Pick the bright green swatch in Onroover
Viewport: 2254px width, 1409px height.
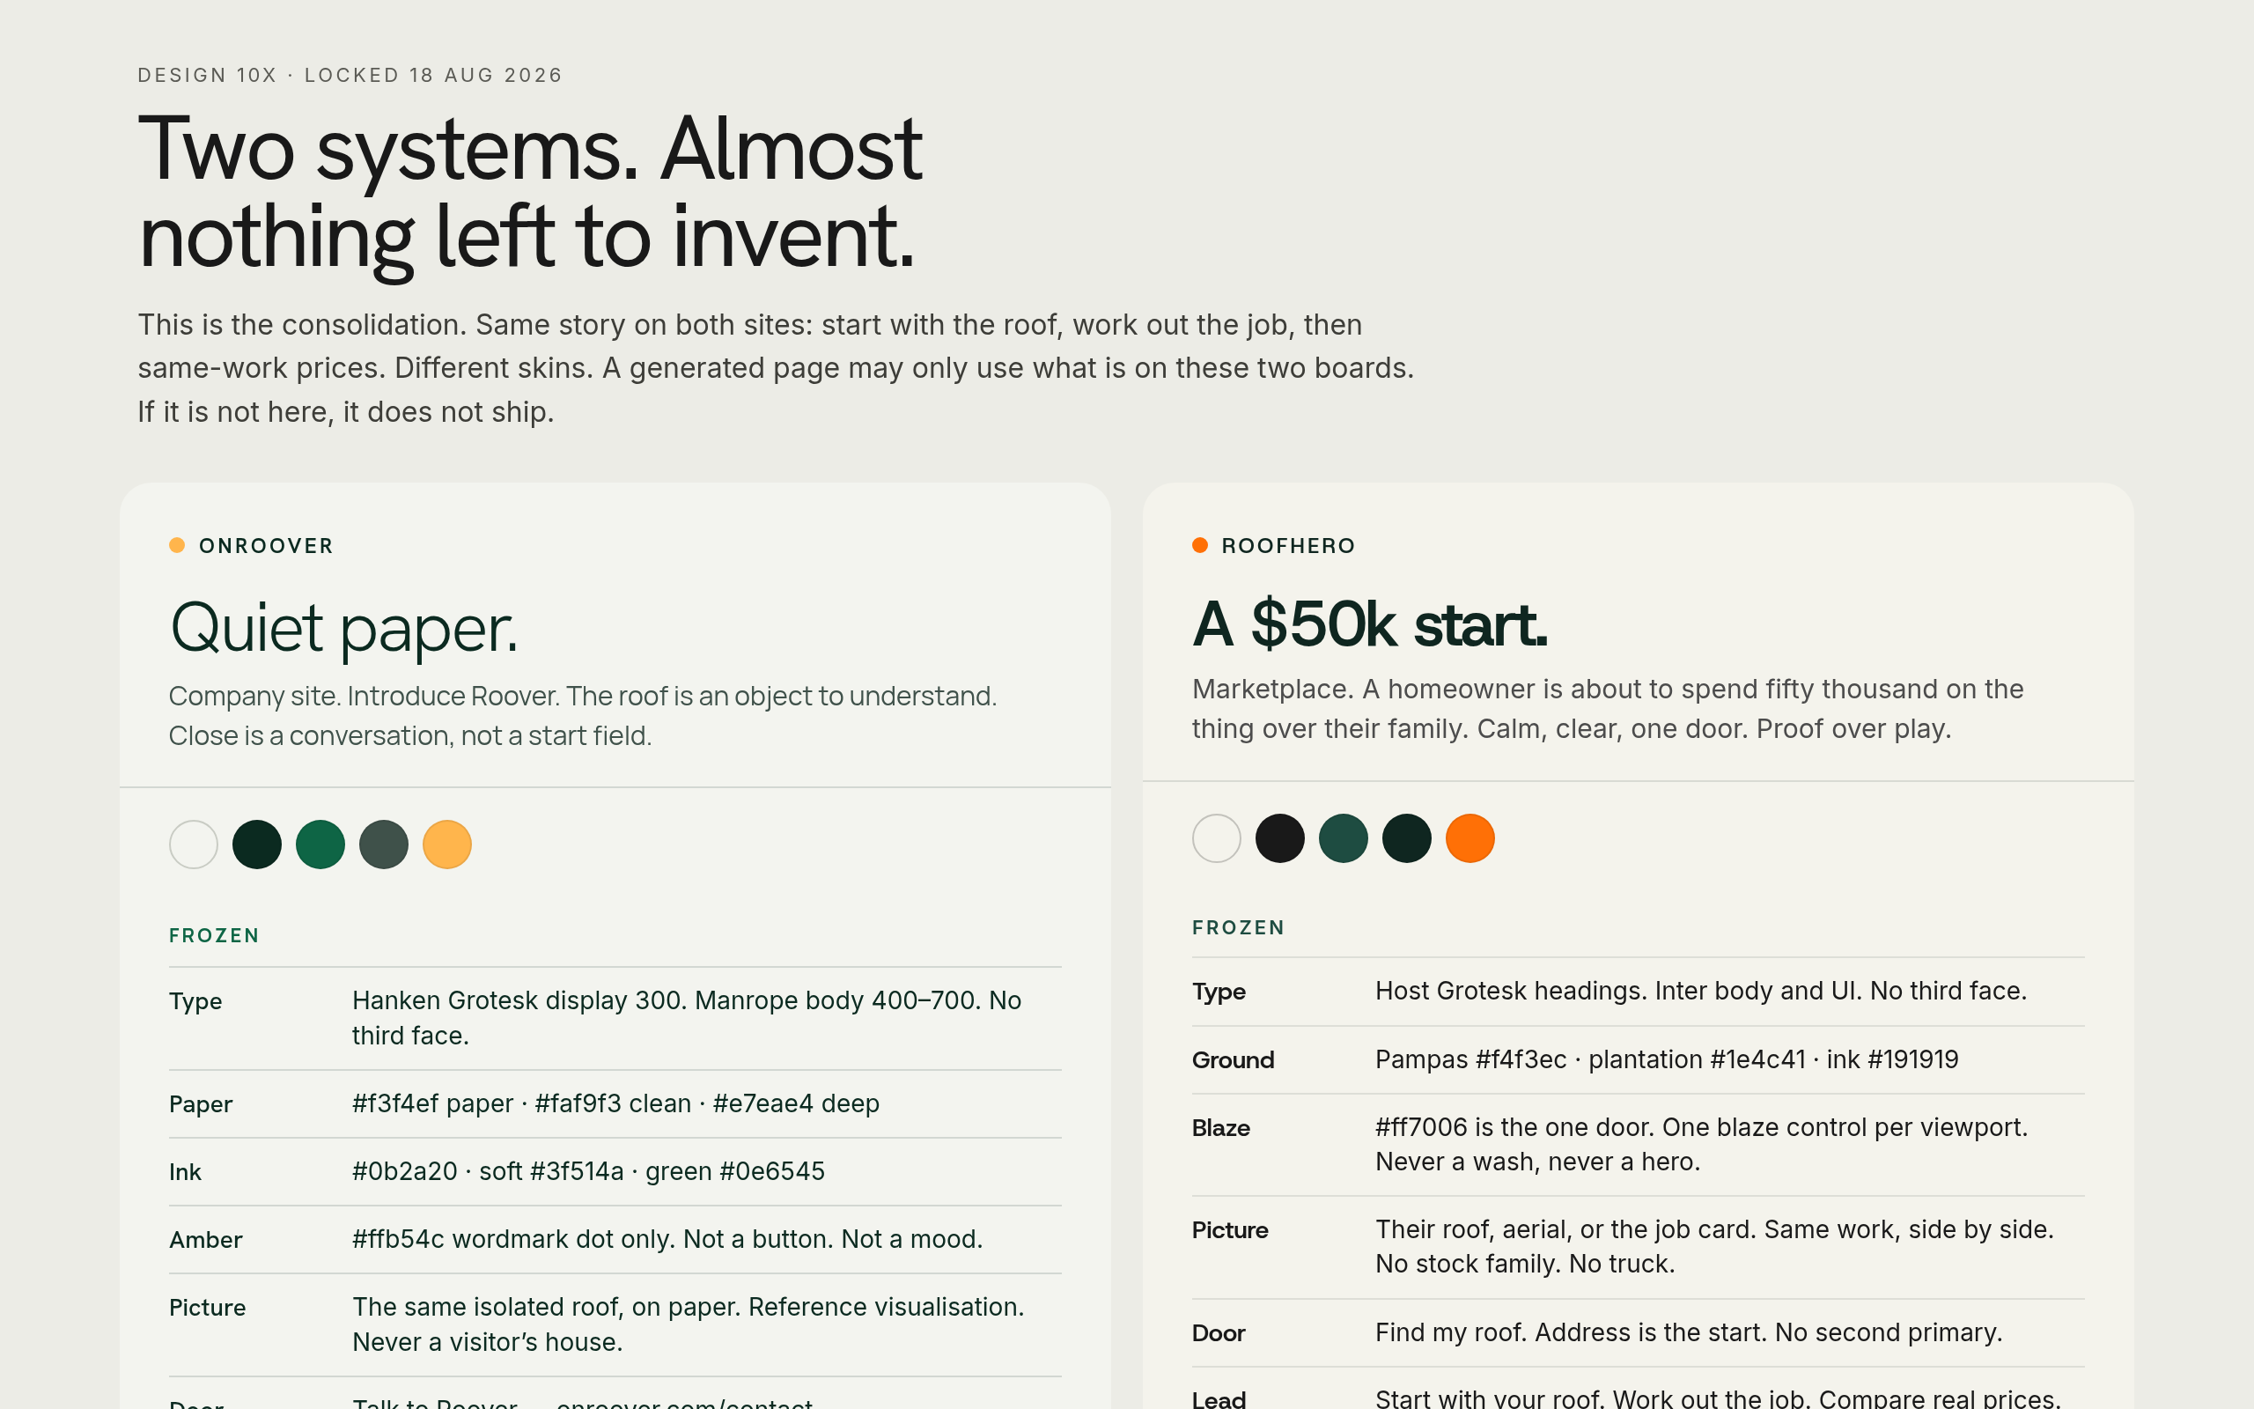coord(320,845)
